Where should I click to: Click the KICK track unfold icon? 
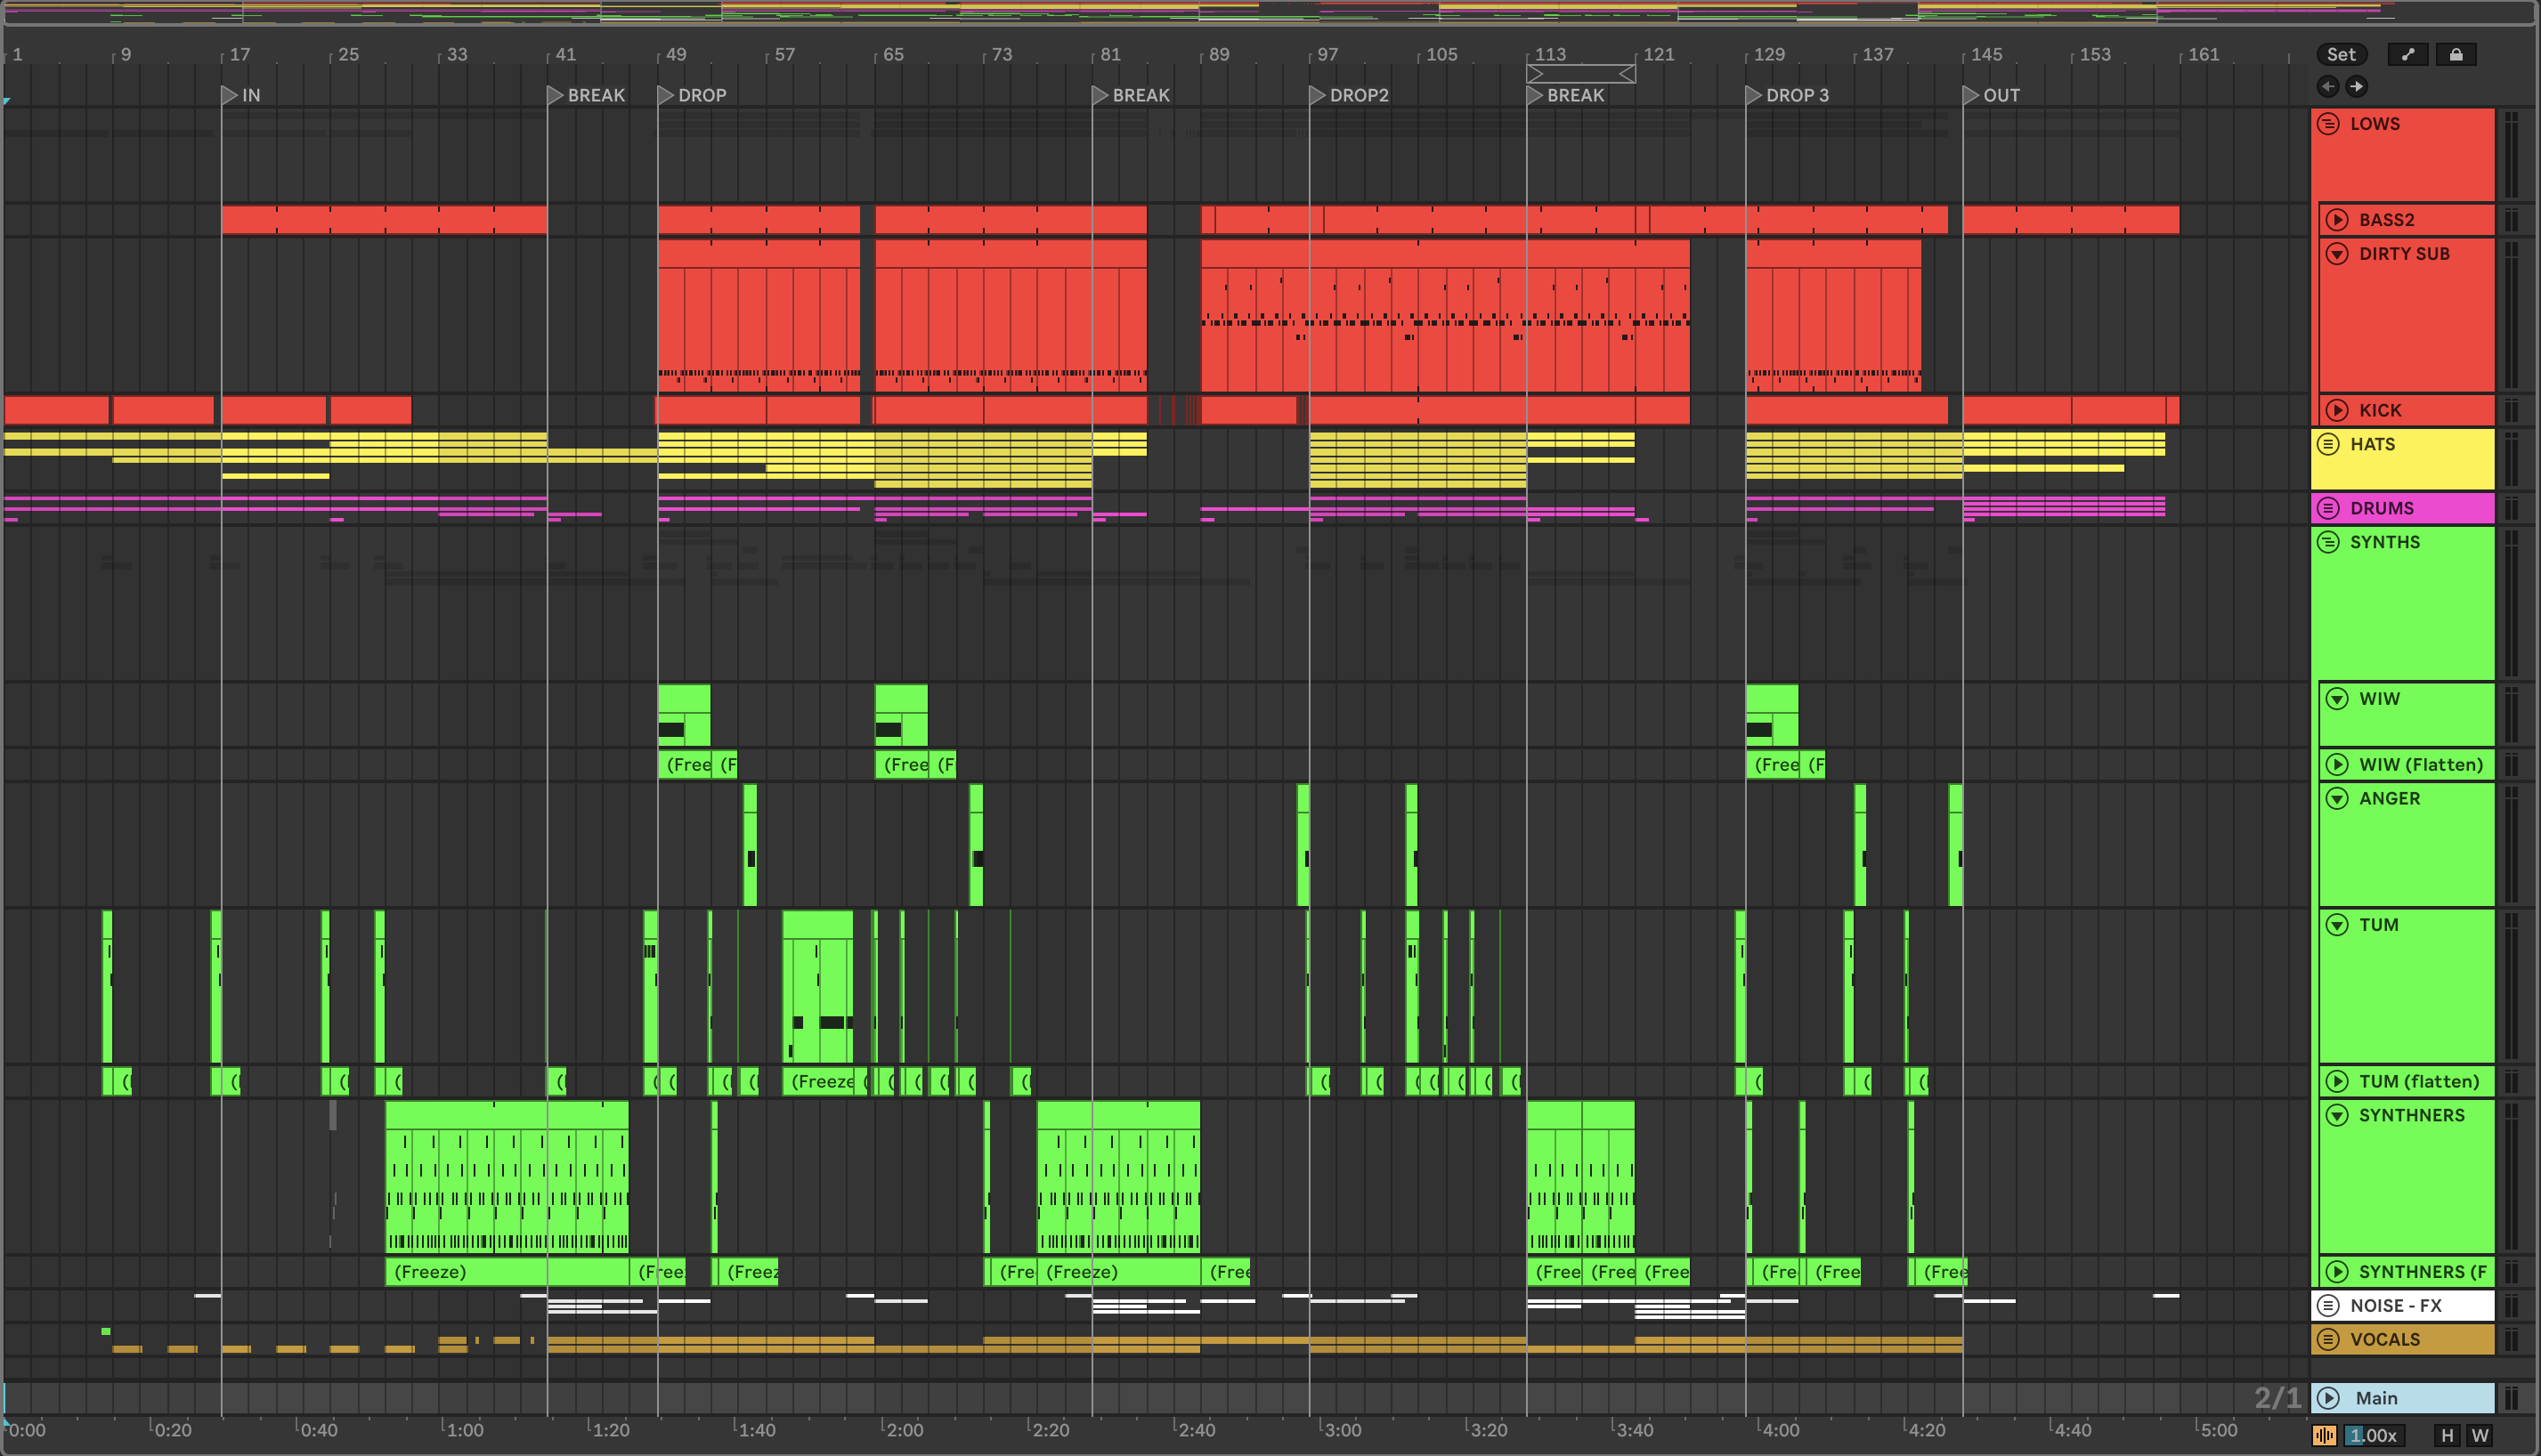click(2337, 410)
